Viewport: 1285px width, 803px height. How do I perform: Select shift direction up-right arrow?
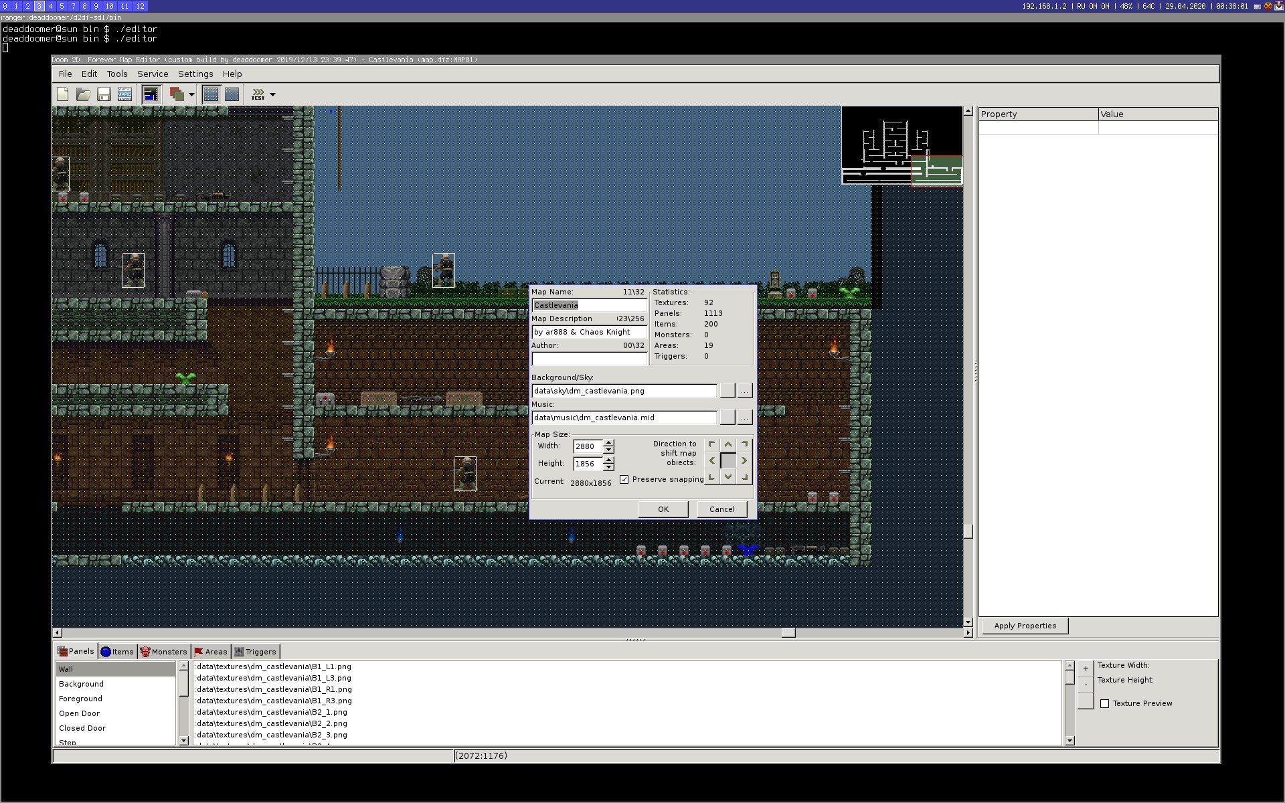pos(744,444)
